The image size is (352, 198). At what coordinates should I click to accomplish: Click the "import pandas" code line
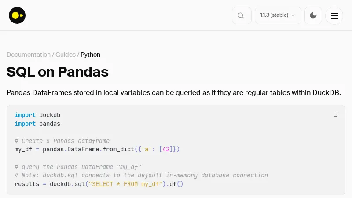(x=37, y=124)
